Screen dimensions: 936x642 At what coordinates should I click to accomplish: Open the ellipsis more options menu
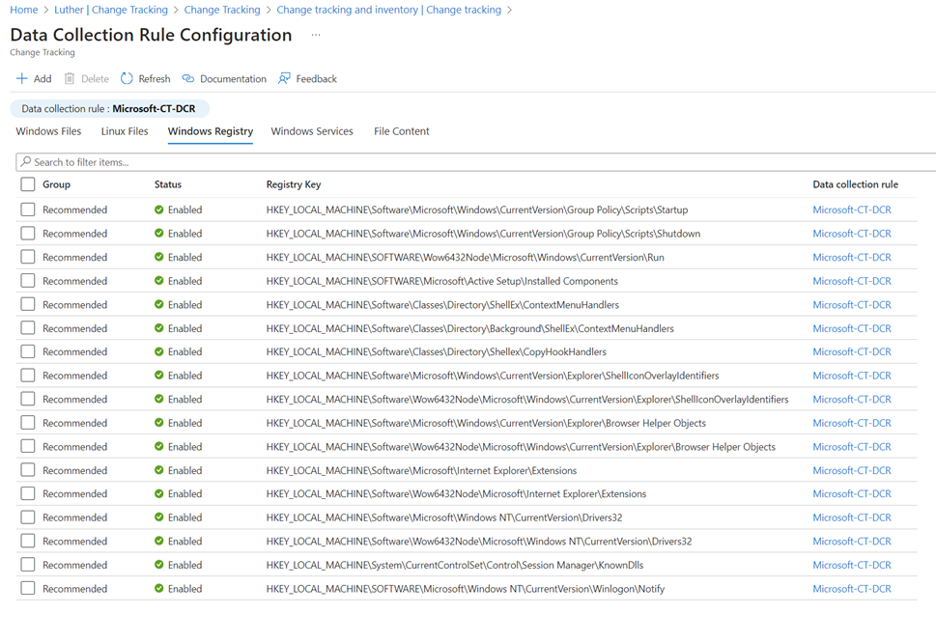coord(315,35)
